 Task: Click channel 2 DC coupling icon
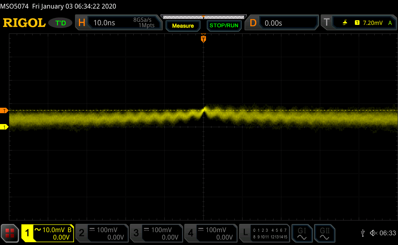[92, 229]
